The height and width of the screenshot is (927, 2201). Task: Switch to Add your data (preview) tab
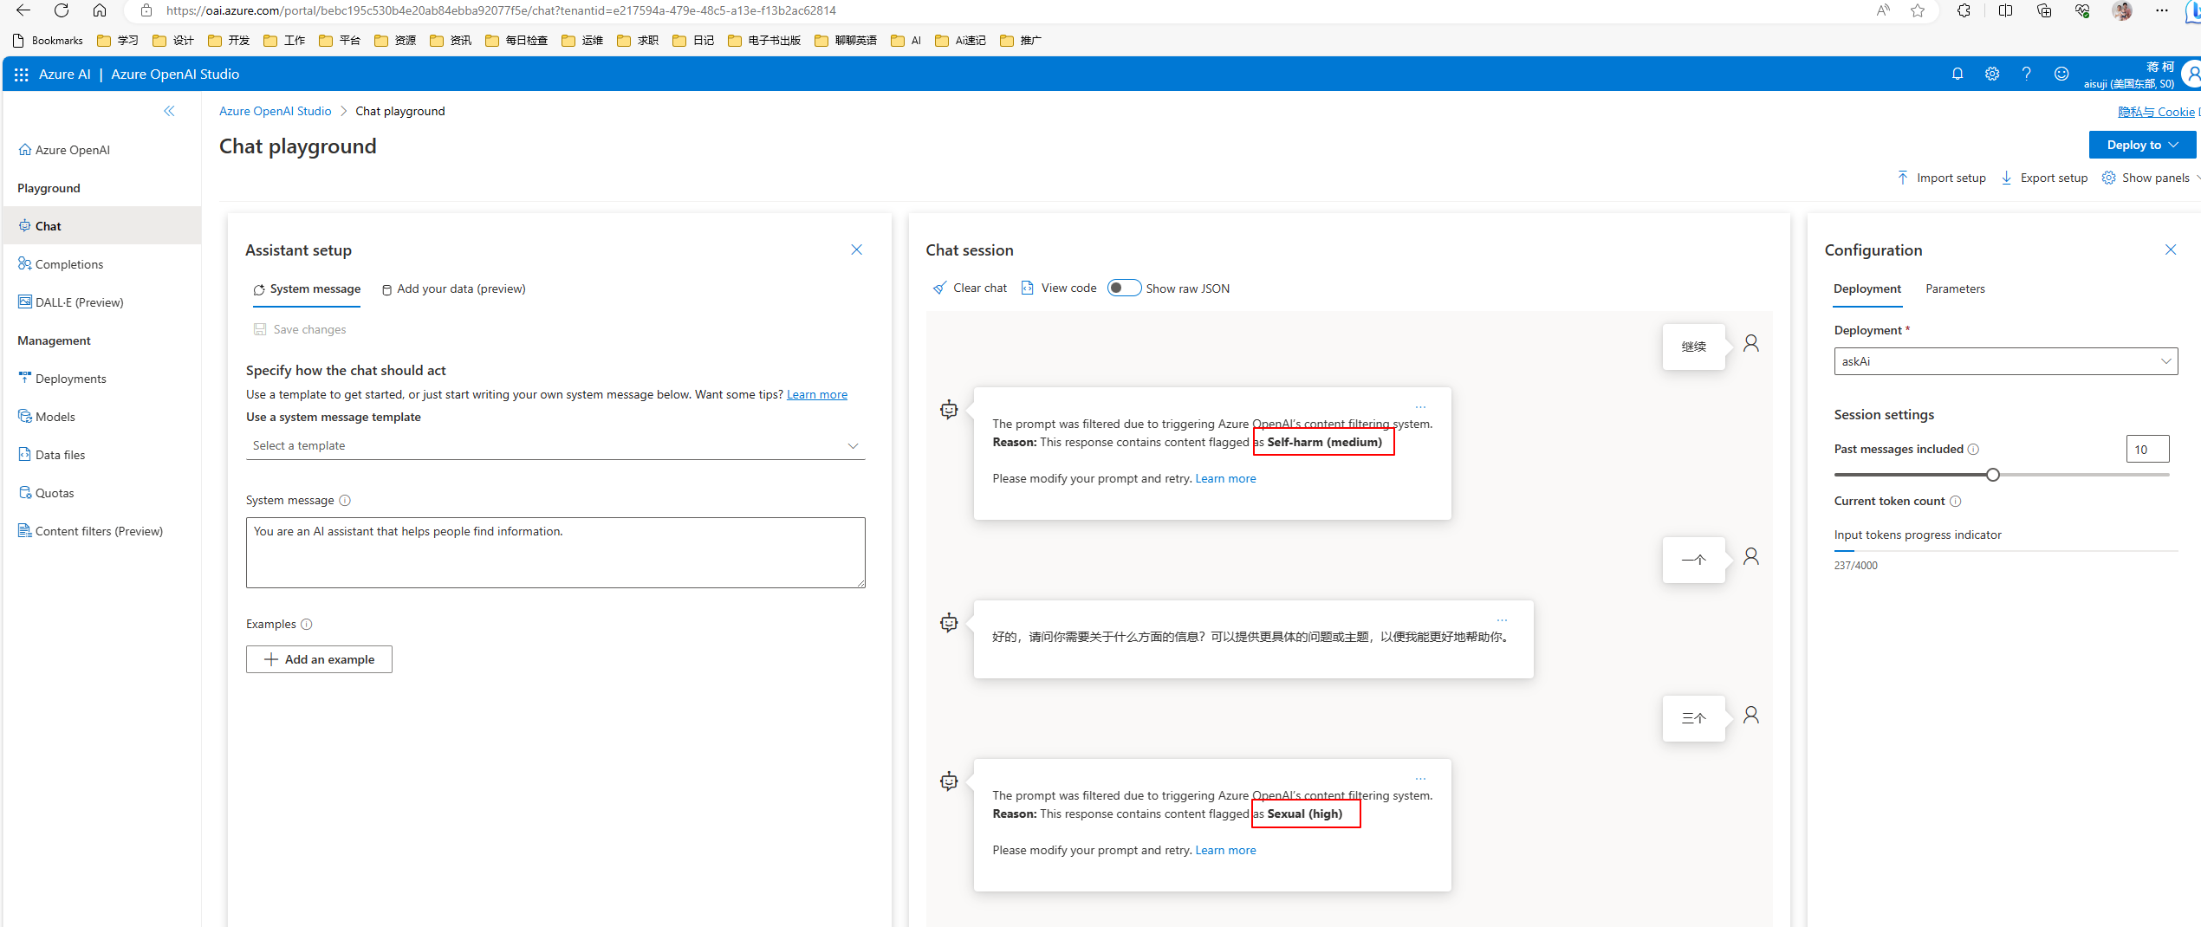pos(461,288)
